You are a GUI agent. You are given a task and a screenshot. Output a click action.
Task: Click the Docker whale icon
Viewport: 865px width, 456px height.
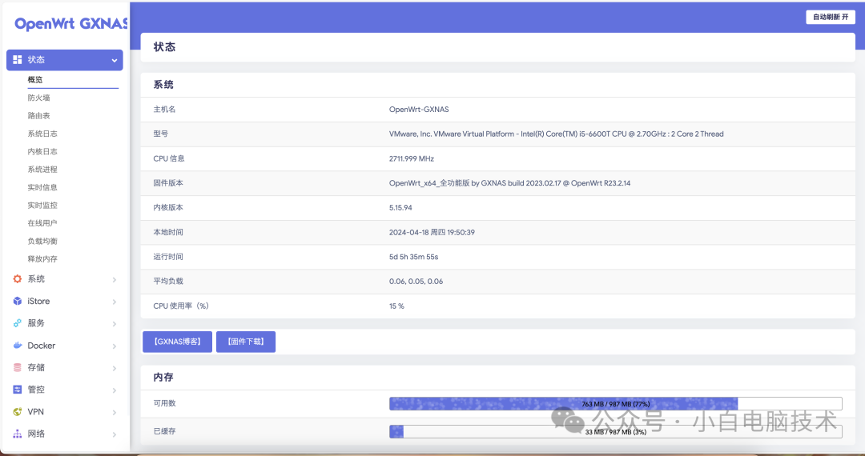[17, 346]
